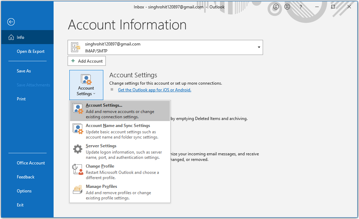Click the Add Account button
This screenshot has height=219, width=359.
coord(87,61)
